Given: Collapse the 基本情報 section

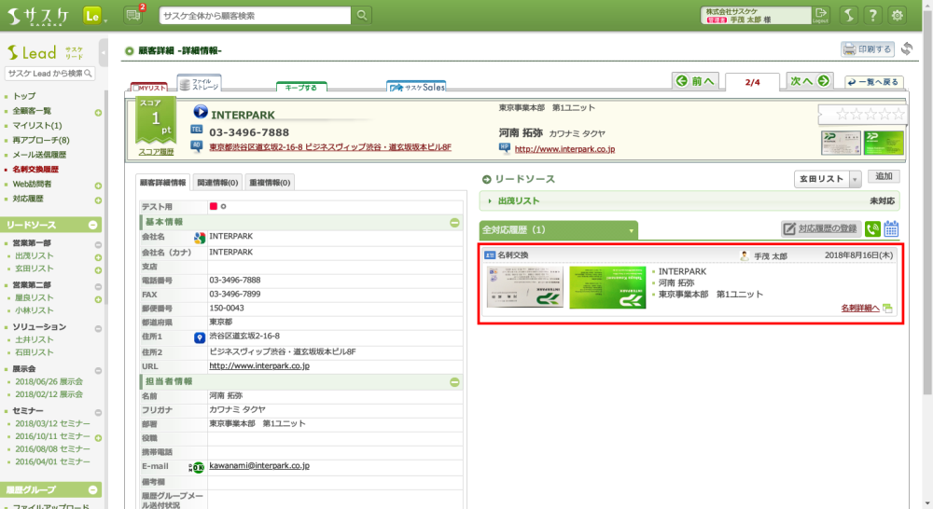Looking at the screenshot, I should (x=454, y=223).
